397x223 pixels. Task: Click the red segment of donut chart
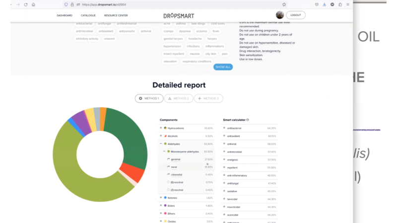132,173
